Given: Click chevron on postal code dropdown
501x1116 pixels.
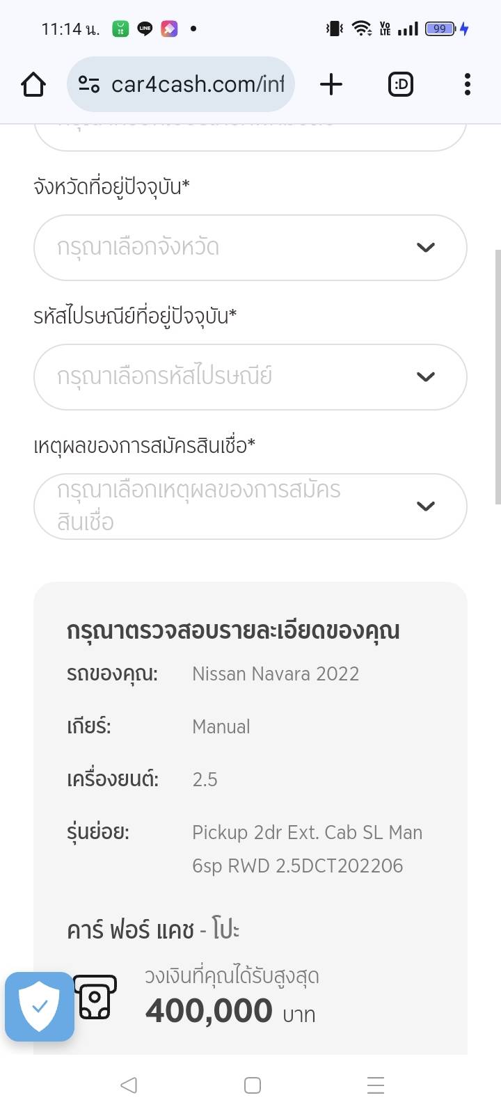Looking at the screenshot, I should click(425, 377).
